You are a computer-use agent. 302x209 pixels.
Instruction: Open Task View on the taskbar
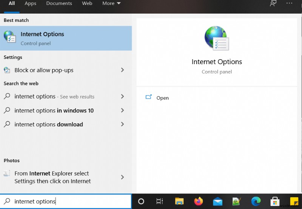coord(160,201)
